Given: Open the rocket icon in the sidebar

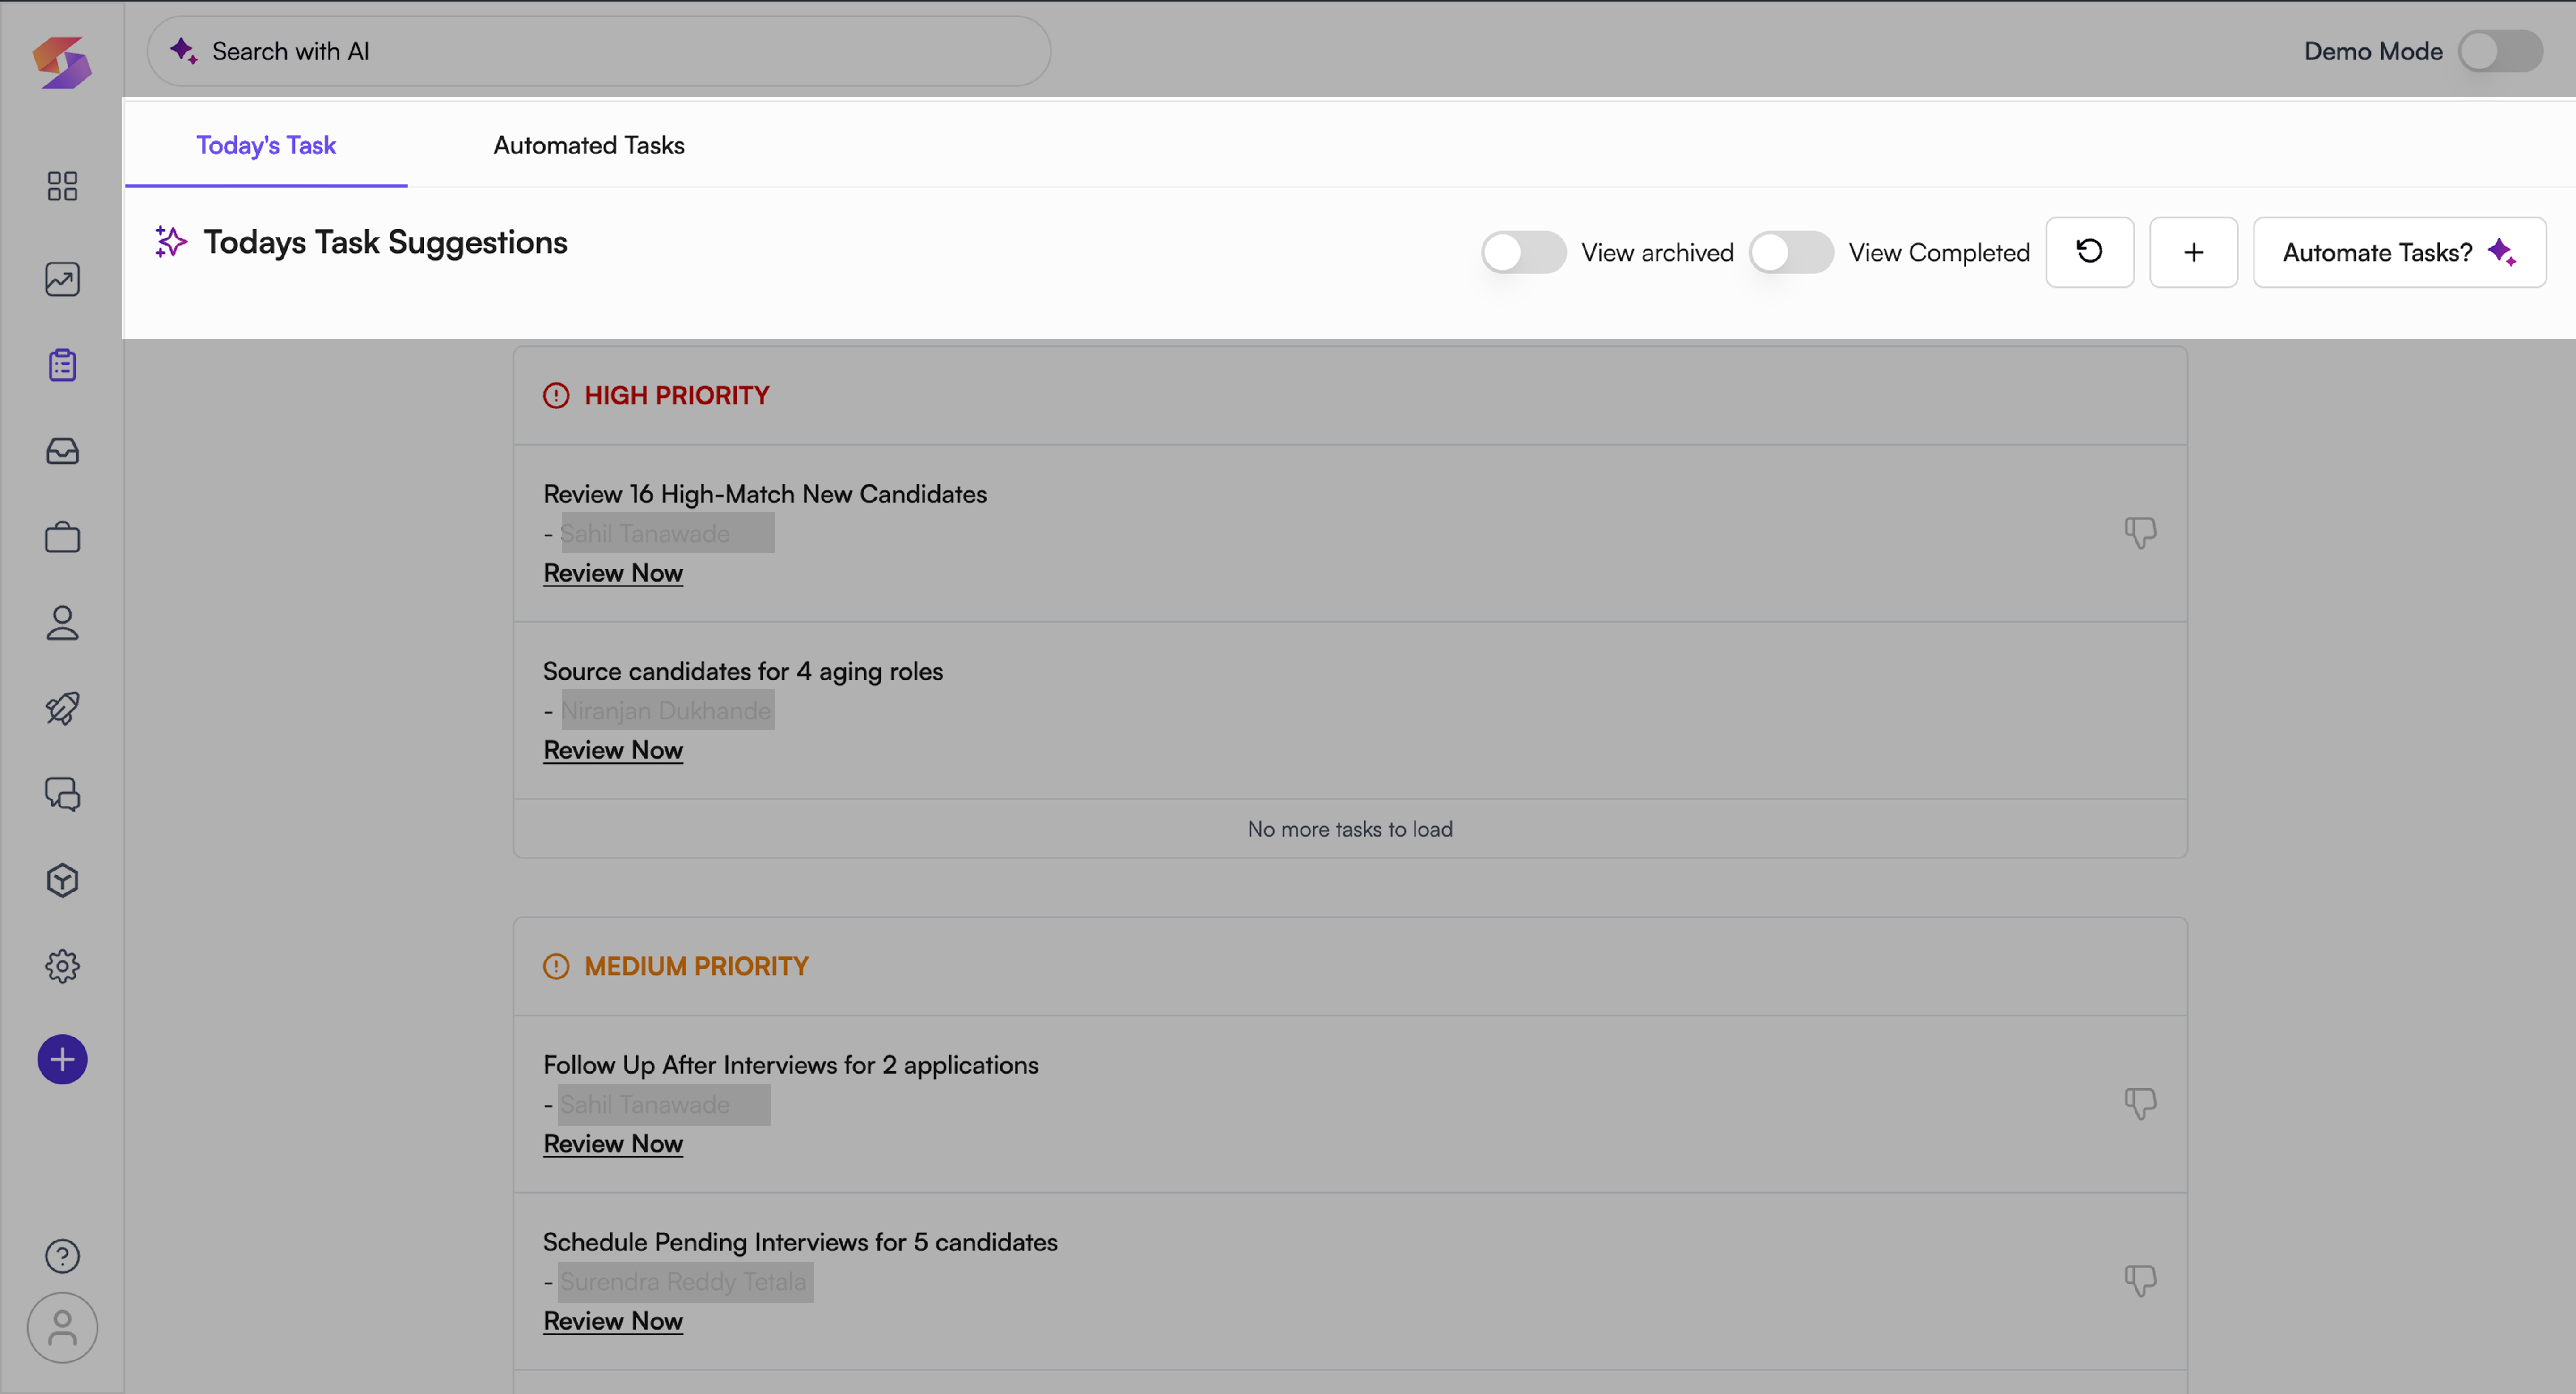Looking at the screenshot, I should tap(62, 709).
